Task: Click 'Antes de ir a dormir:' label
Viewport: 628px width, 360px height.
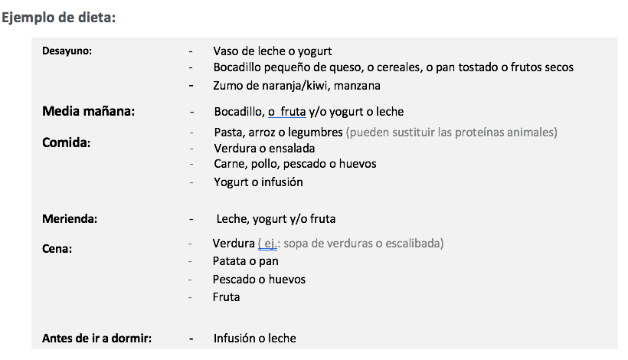Action: (x=97, y=339)
